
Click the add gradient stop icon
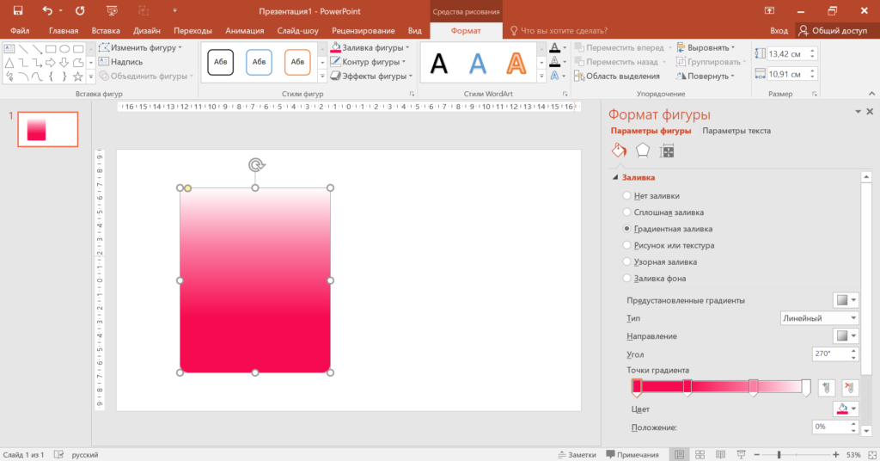826,387
